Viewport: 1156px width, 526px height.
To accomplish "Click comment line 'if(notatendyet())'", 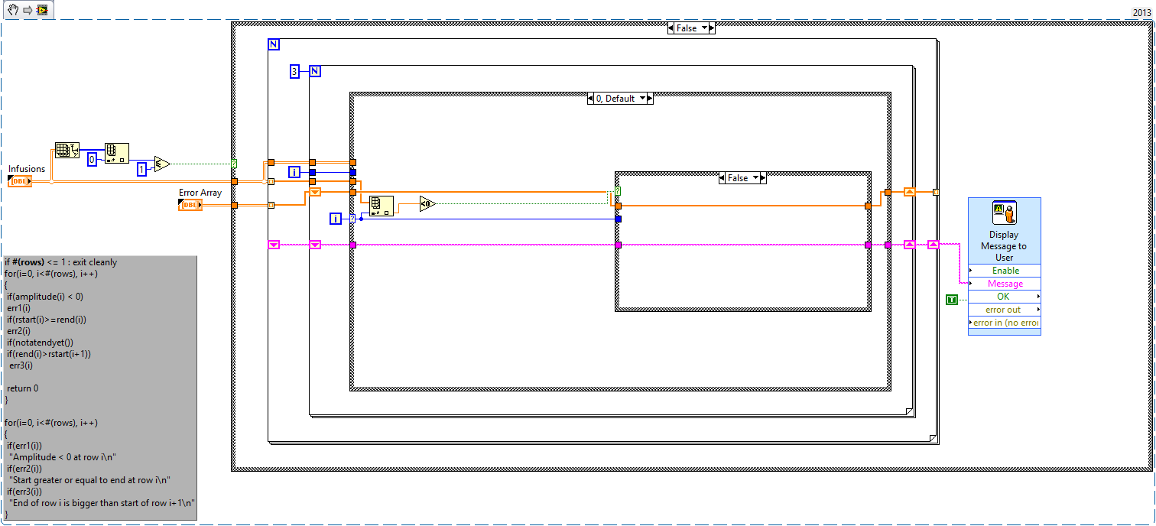I will pyautogui.click(x=40, y=343).
